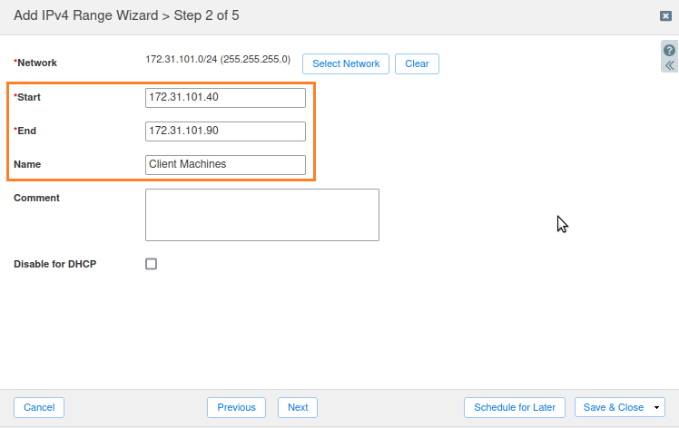679x428 pixels.
Task: Click the wizard title Step 2 of 5
Action: point(129,15)
